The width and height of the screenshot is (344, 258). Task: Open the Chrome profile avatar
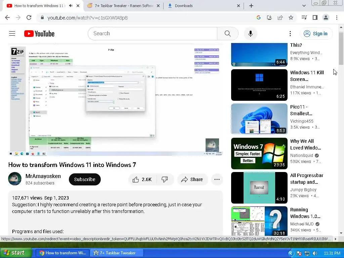(326, 17)
